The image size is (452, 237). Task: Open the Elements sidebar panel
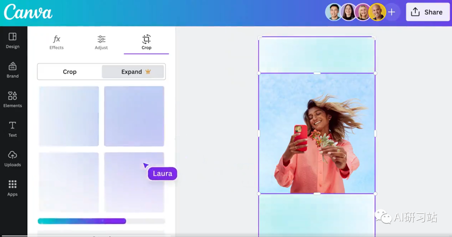(x=13, y=99)
